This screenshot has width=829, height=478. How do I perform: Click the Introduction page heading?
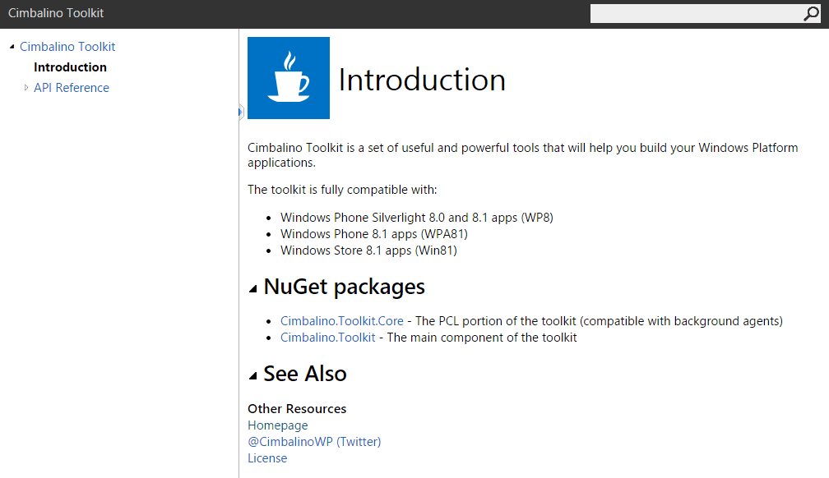click(x=422, y=80)
